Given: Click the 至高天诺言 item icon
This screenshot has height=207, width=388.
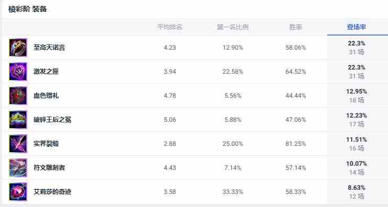Looking at the screenshot, I should [x=18, y=48].
